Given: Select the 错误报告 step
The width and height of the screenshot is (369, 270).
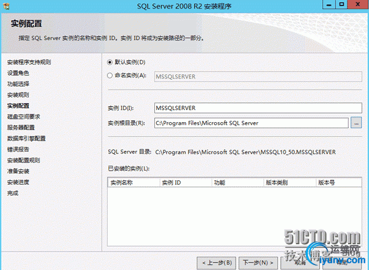Looking at the screenshot, I should 18,149.
